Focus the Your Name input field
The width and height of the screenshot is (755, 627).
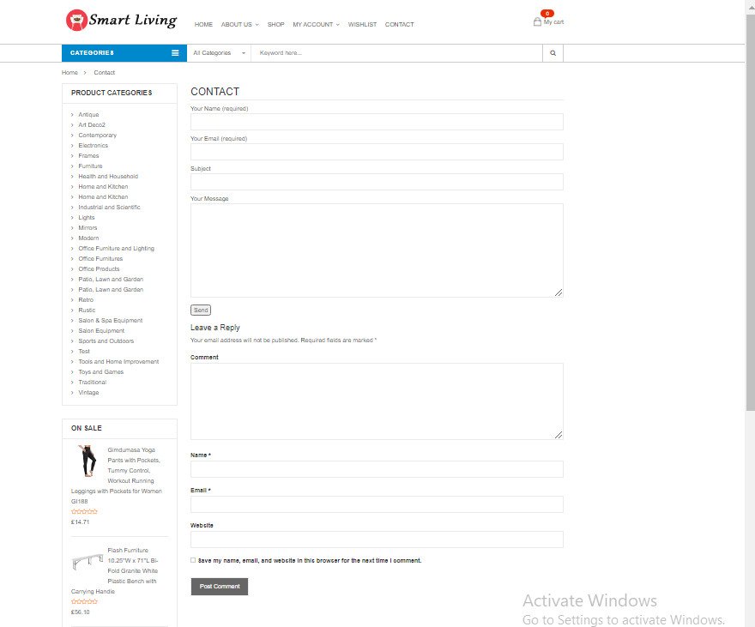(377, 122)
